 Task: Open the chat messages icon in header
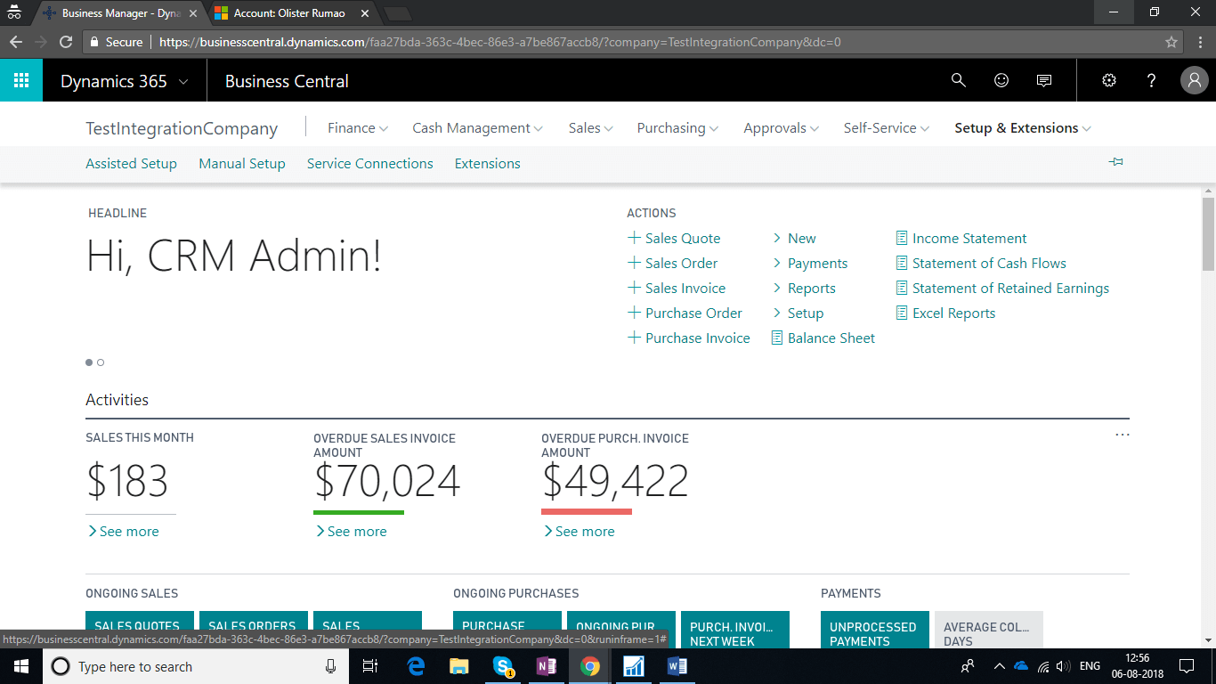click(x=1044, y=80)
